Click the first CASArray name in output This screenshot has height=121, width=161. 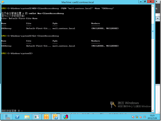tap(6, 28)
